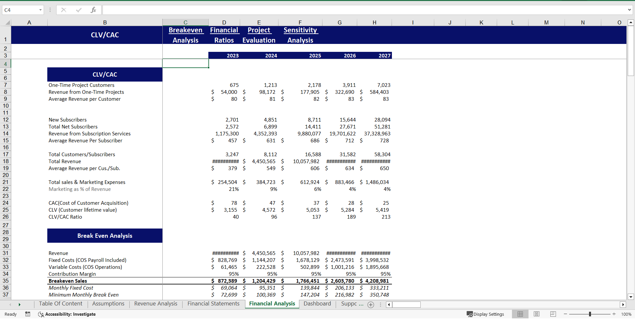Open the Assumptions sheet tab
Viewport: 635px width, 319px height.
(108, 304)
